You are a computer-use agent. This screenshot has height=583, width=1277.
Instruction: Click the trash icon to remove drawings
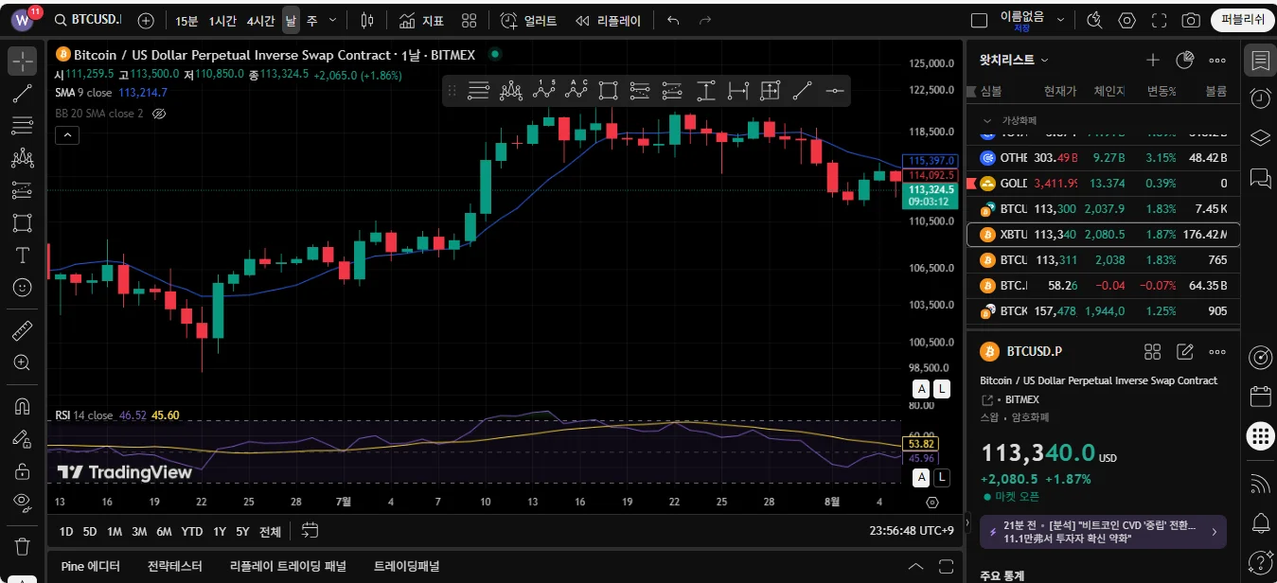pos(23,546)
